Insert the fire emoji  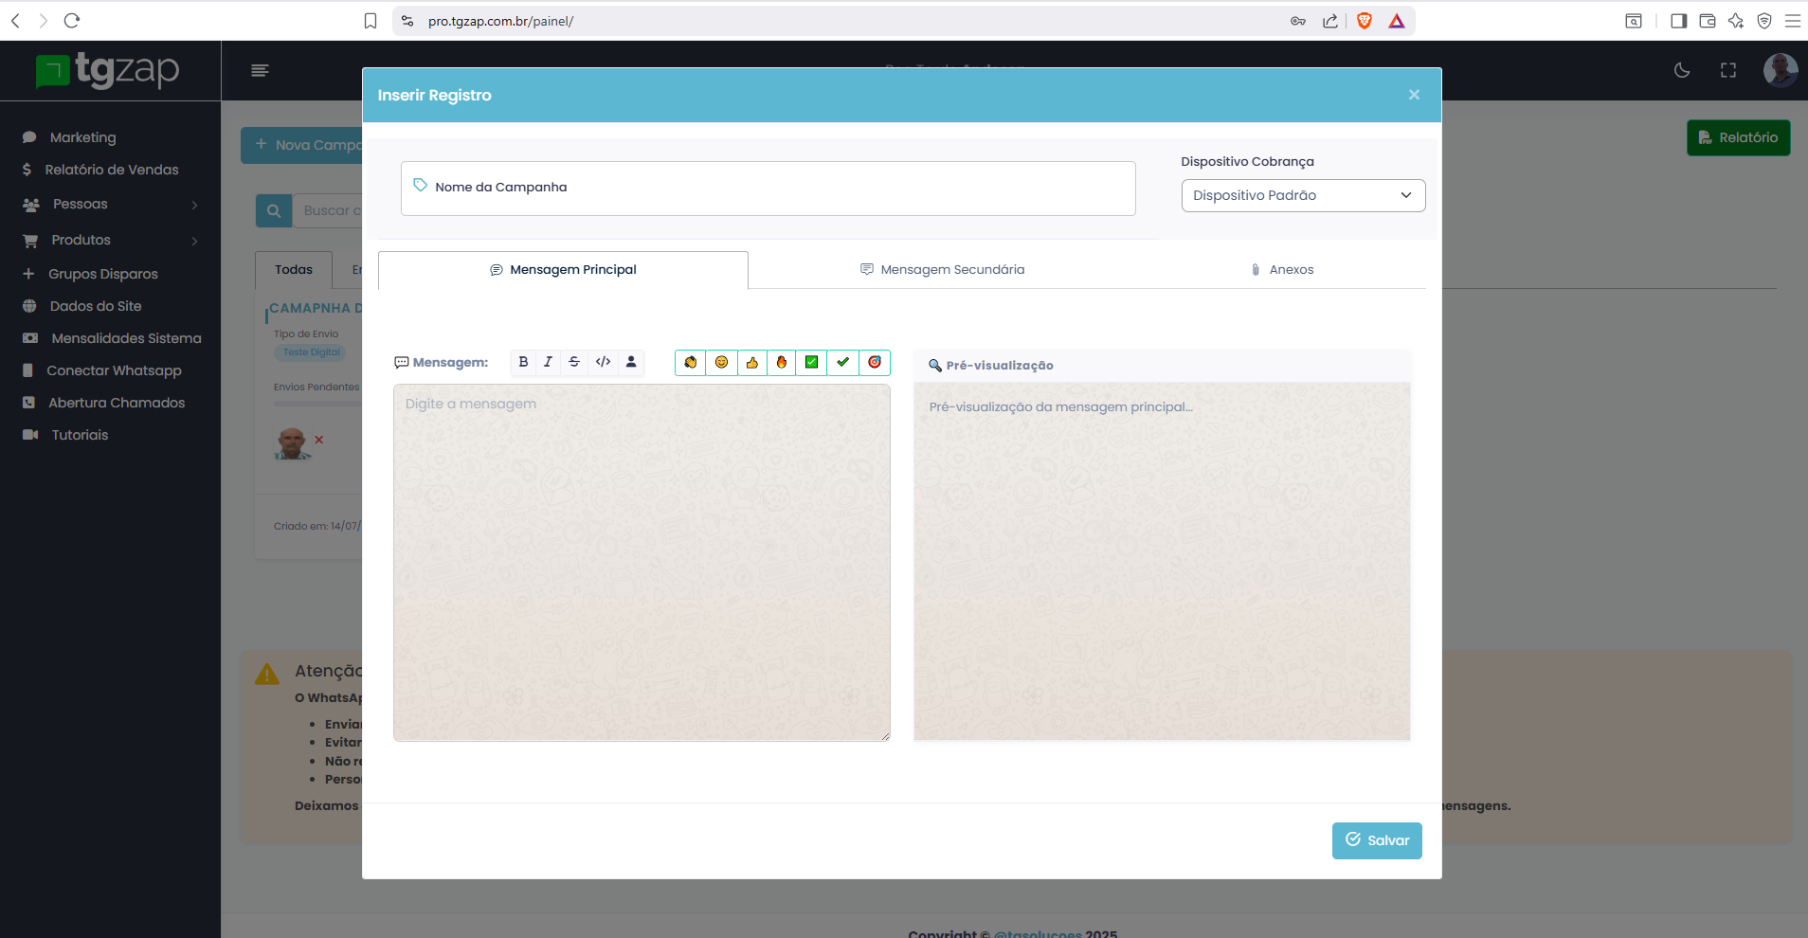782,362
